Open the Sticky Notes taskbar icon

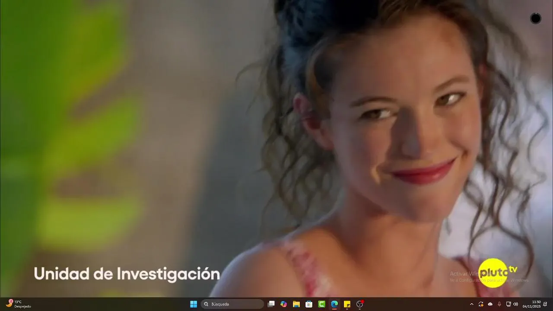point(347,304)
